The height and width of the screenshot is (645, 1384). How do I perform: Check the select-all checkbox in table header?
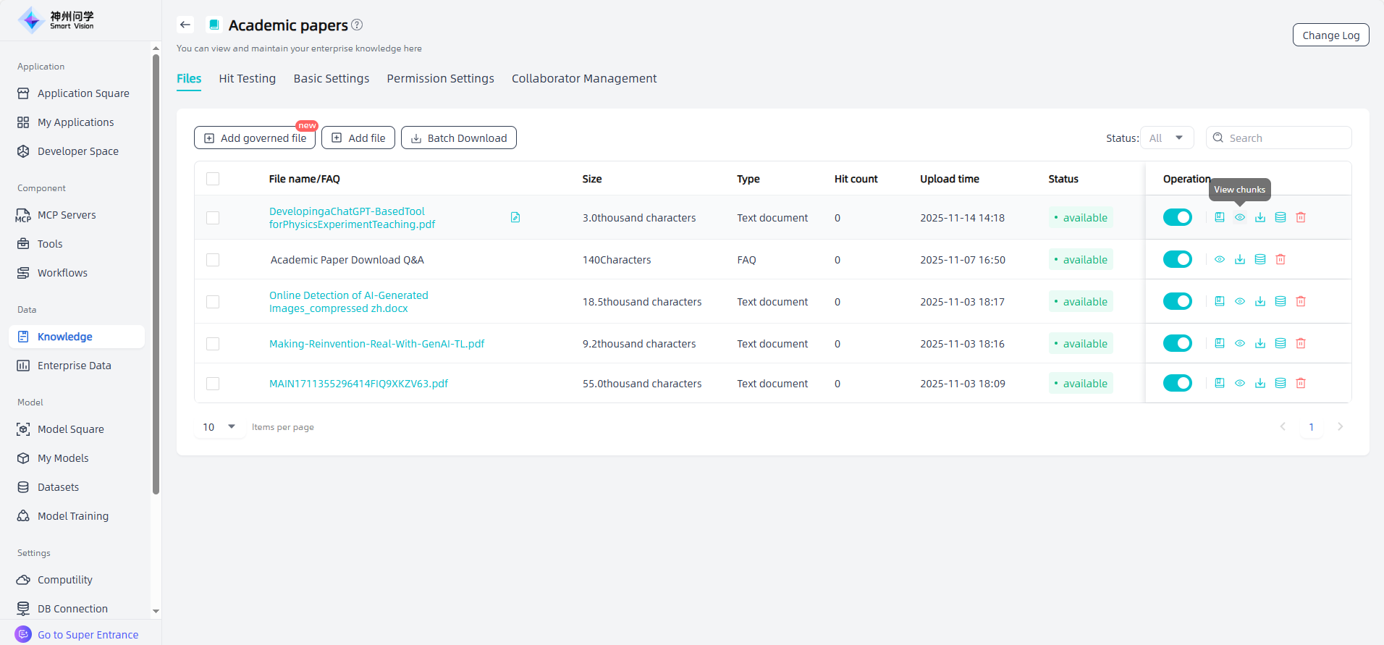tap(213, 179)
